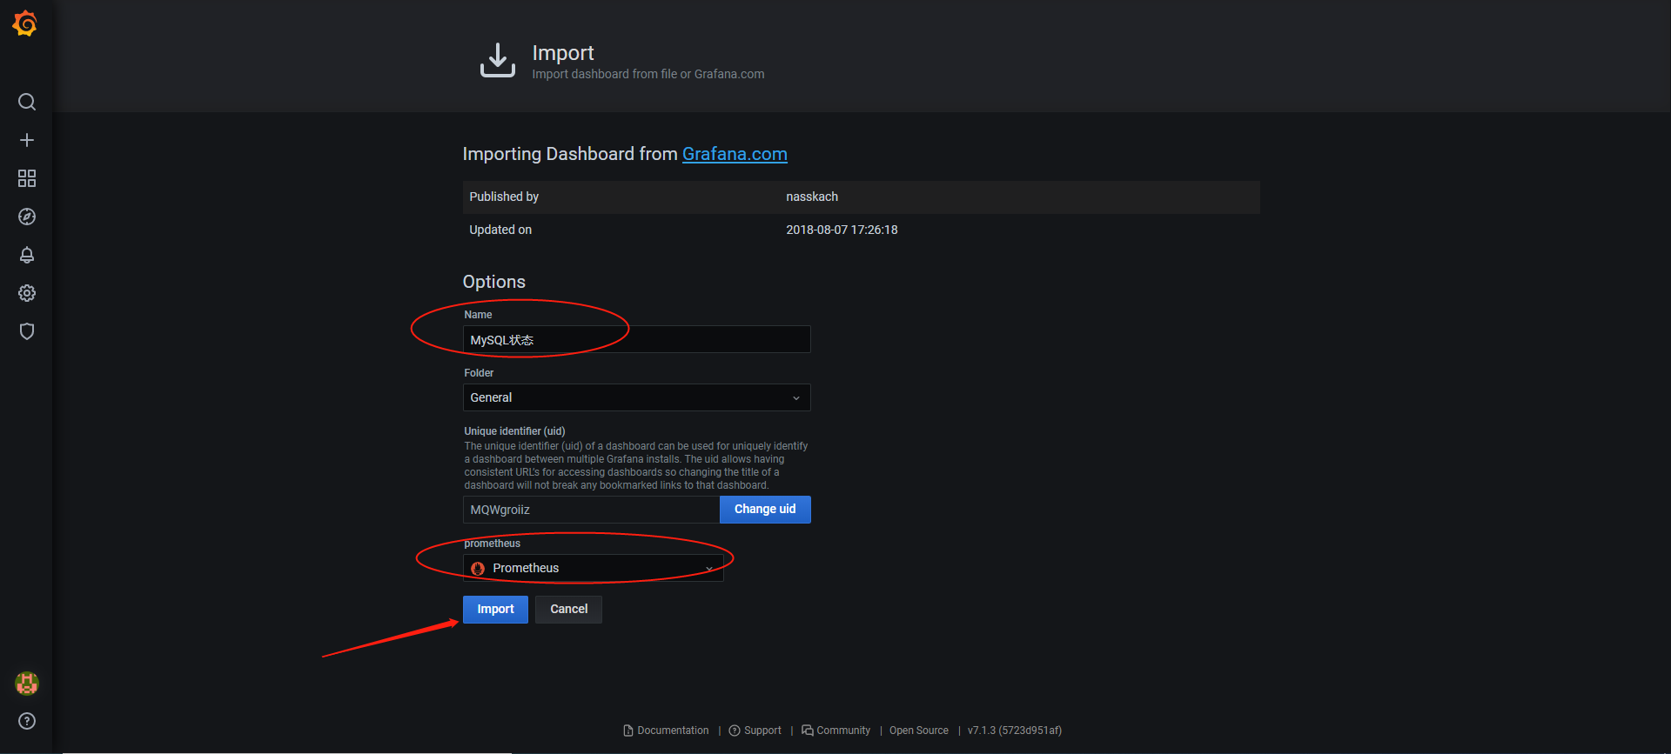Screen dimensions: 1671x754
Task: Open the Dashboards grid icon
Action: (x=27, y=178)
